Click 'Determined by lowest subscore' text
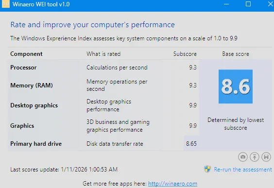The width and height of the screenshot is (274, 188). click(x=236, y=124)
